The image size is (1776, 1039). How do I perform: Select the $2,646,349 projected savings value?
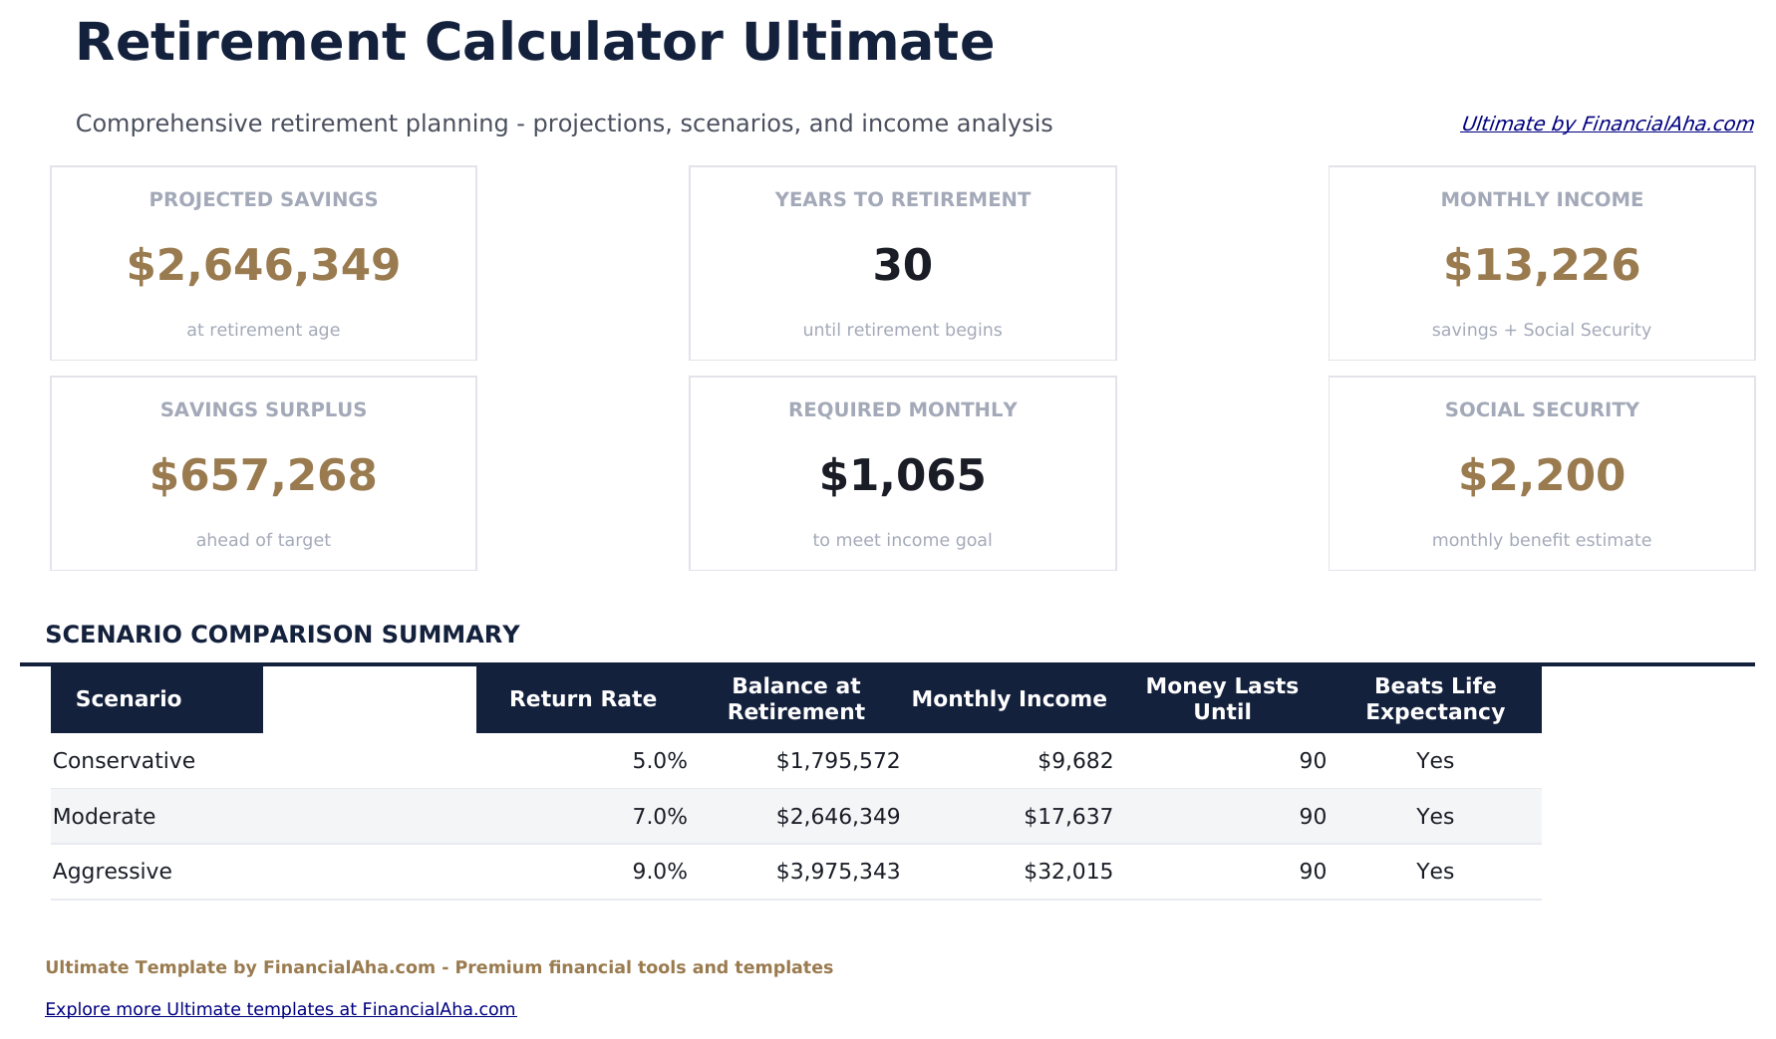click(x=262, y=265)
